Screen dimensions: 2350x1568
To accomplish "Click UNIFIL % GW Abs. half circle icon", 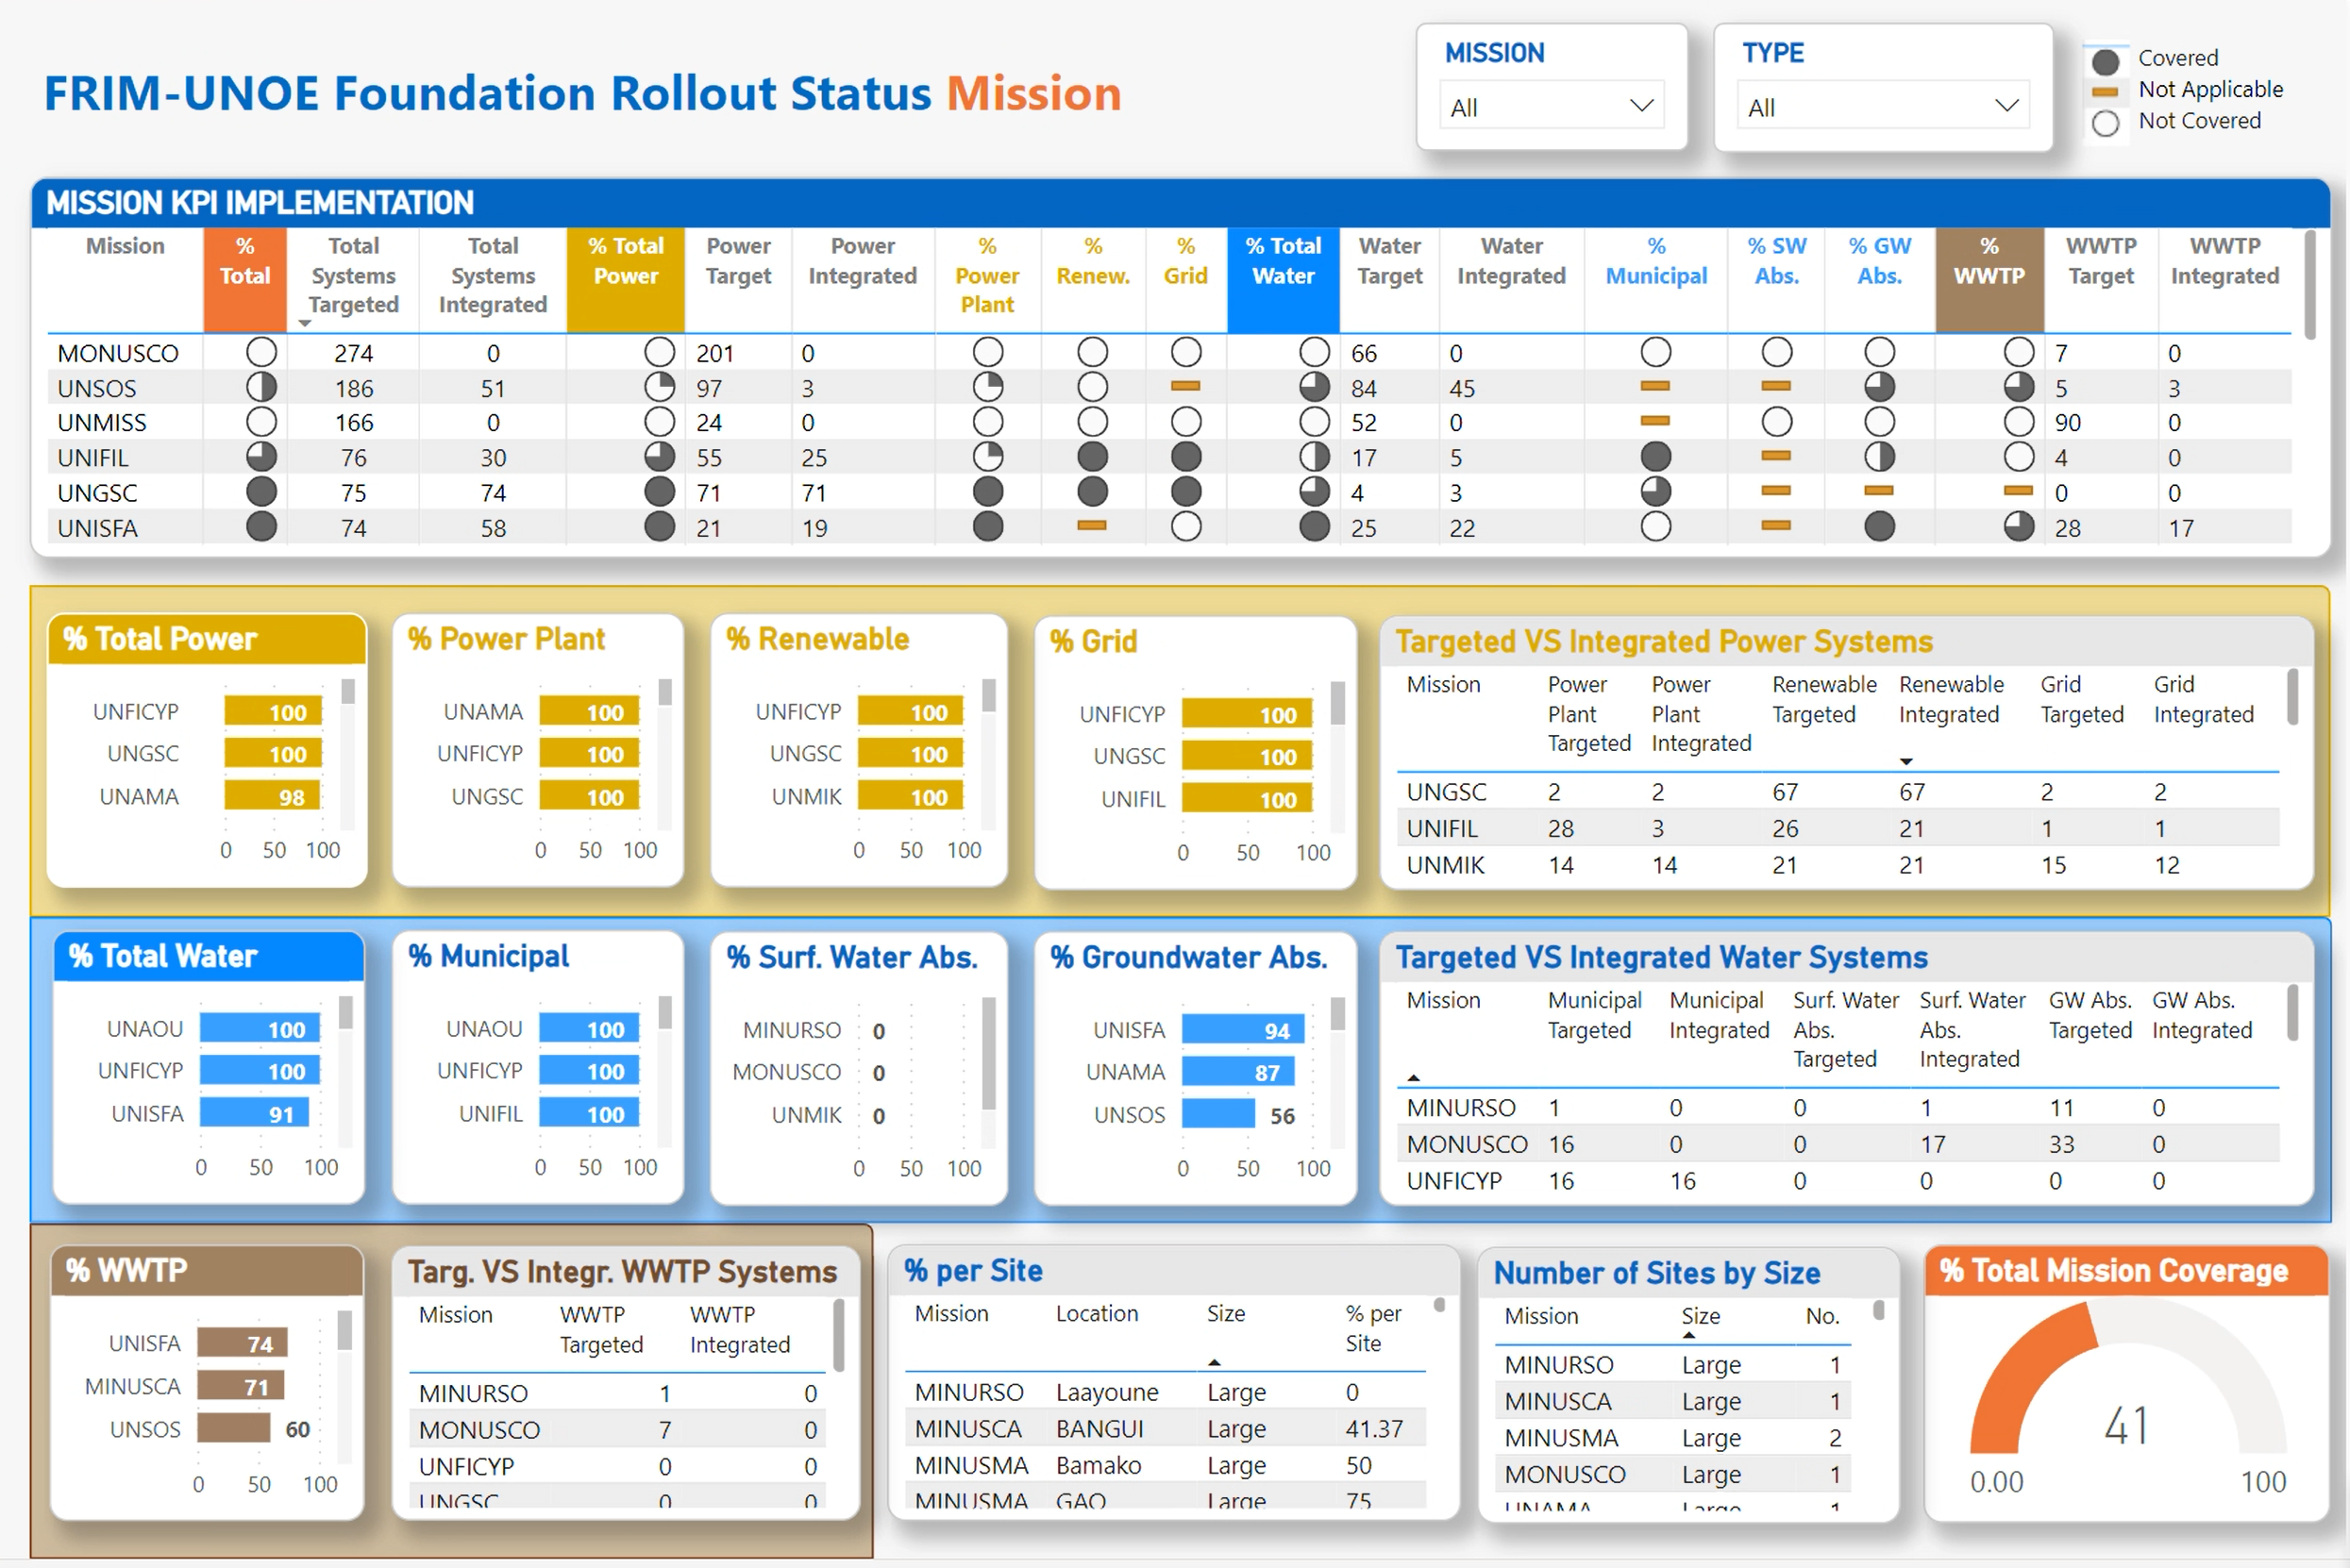I will tap(1880, 457).
